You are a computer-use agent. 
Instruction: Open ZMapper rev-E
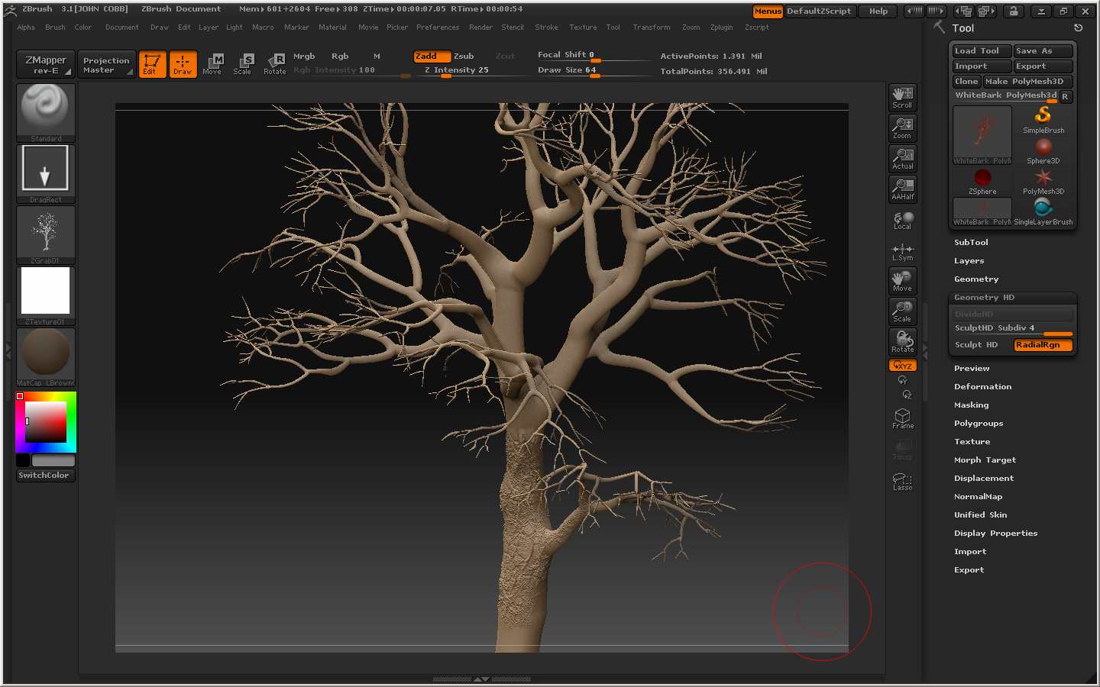[44, 64]
